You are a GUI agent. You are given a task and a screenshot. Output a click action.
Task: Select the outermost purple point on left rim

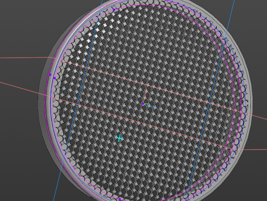[x=50, y=75]
